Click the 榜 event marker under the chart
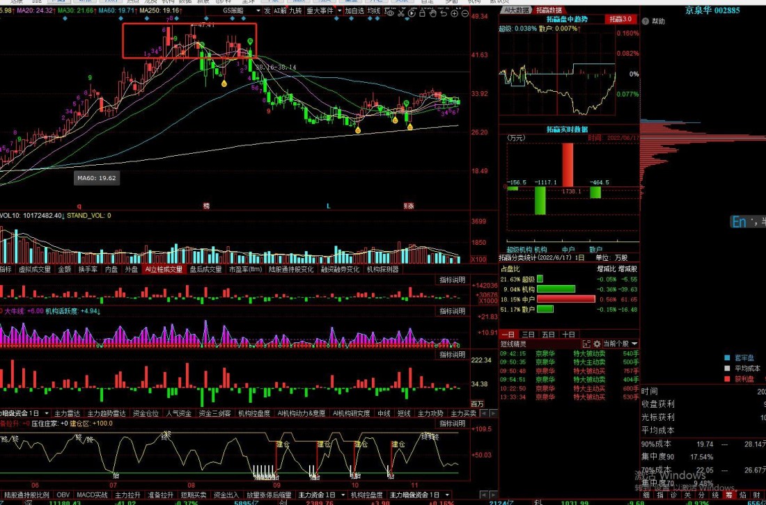 click(206, 207)
